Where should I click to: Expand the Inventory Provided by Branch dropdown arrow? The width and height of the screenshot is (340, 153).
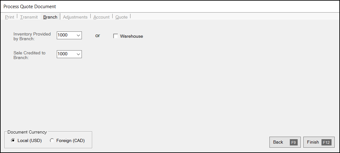pos(78,35)
